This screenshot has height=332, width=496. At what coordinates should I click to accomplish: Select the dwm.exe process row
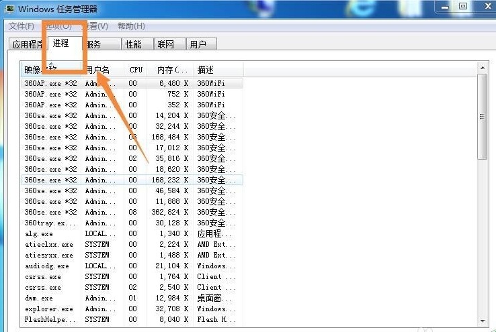pos(39,298)
